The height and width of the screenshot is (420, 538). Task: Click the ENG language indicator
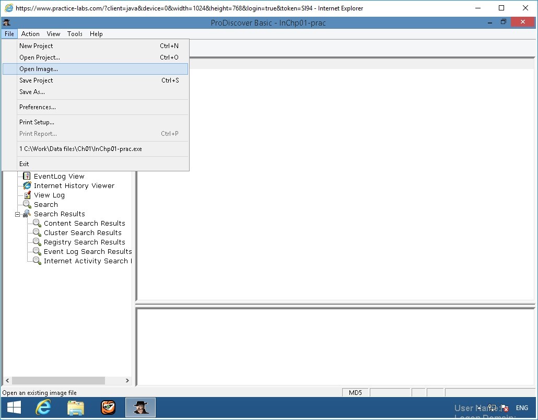[x=521, y=408]
